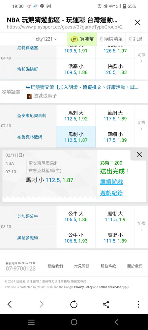Screen dimensions: 148x330
Task: Click the 關於我們 footer link
Action: [x=135, y=266]
